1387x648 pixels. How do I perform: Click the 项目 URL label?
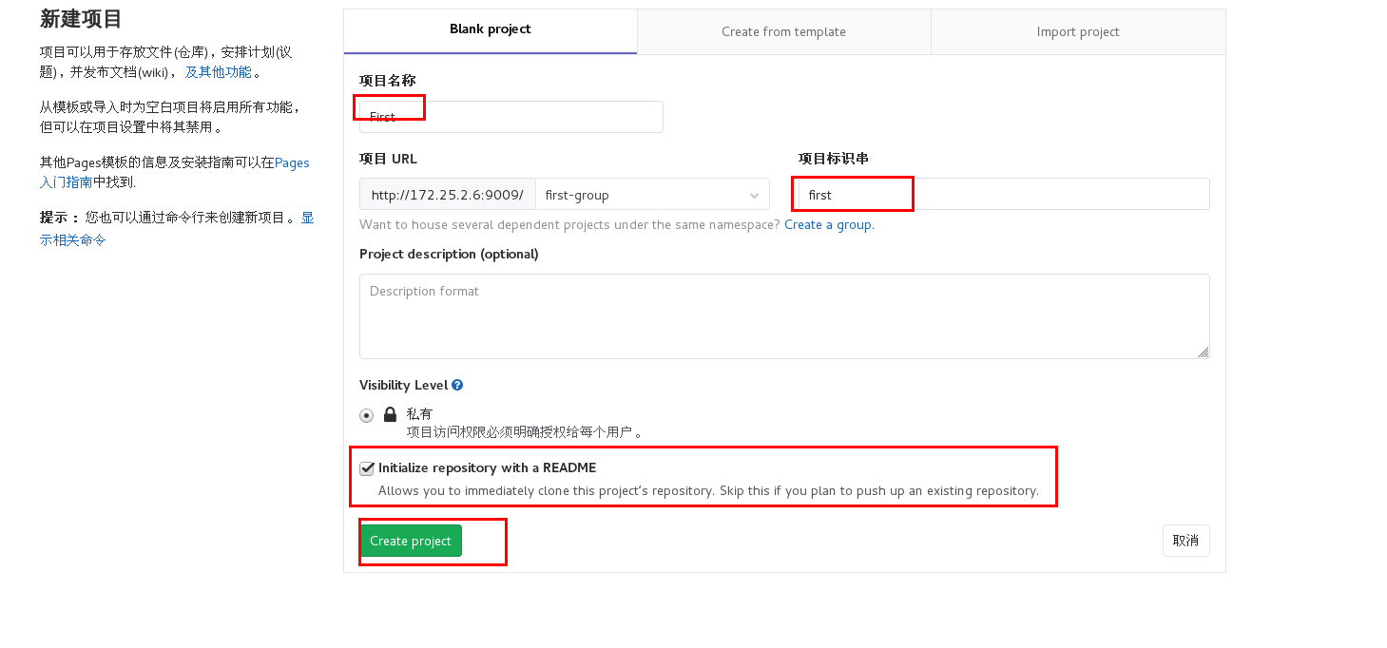pyautogui.click(x=388, y=159)
